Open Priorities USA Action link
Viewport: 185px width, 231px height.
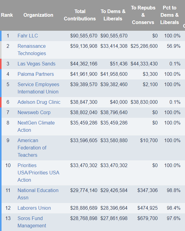(38, 173)
